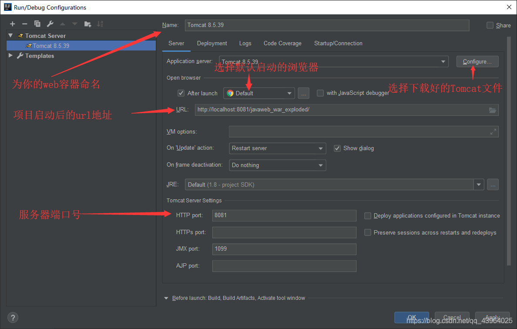The height and width of the screenshot is (329, 517).
Task: Toggle Show dialog checkbox
Action: coord(337,148)
